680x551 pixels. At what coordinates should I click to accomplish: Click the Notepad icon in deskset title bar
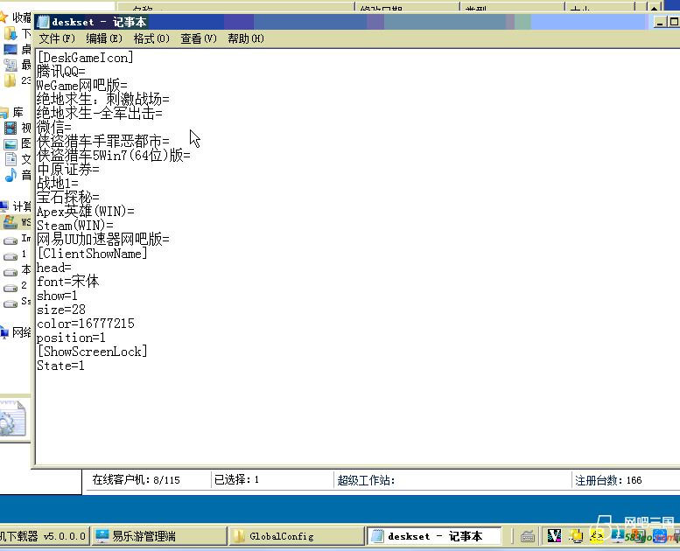tap(43, 22)
